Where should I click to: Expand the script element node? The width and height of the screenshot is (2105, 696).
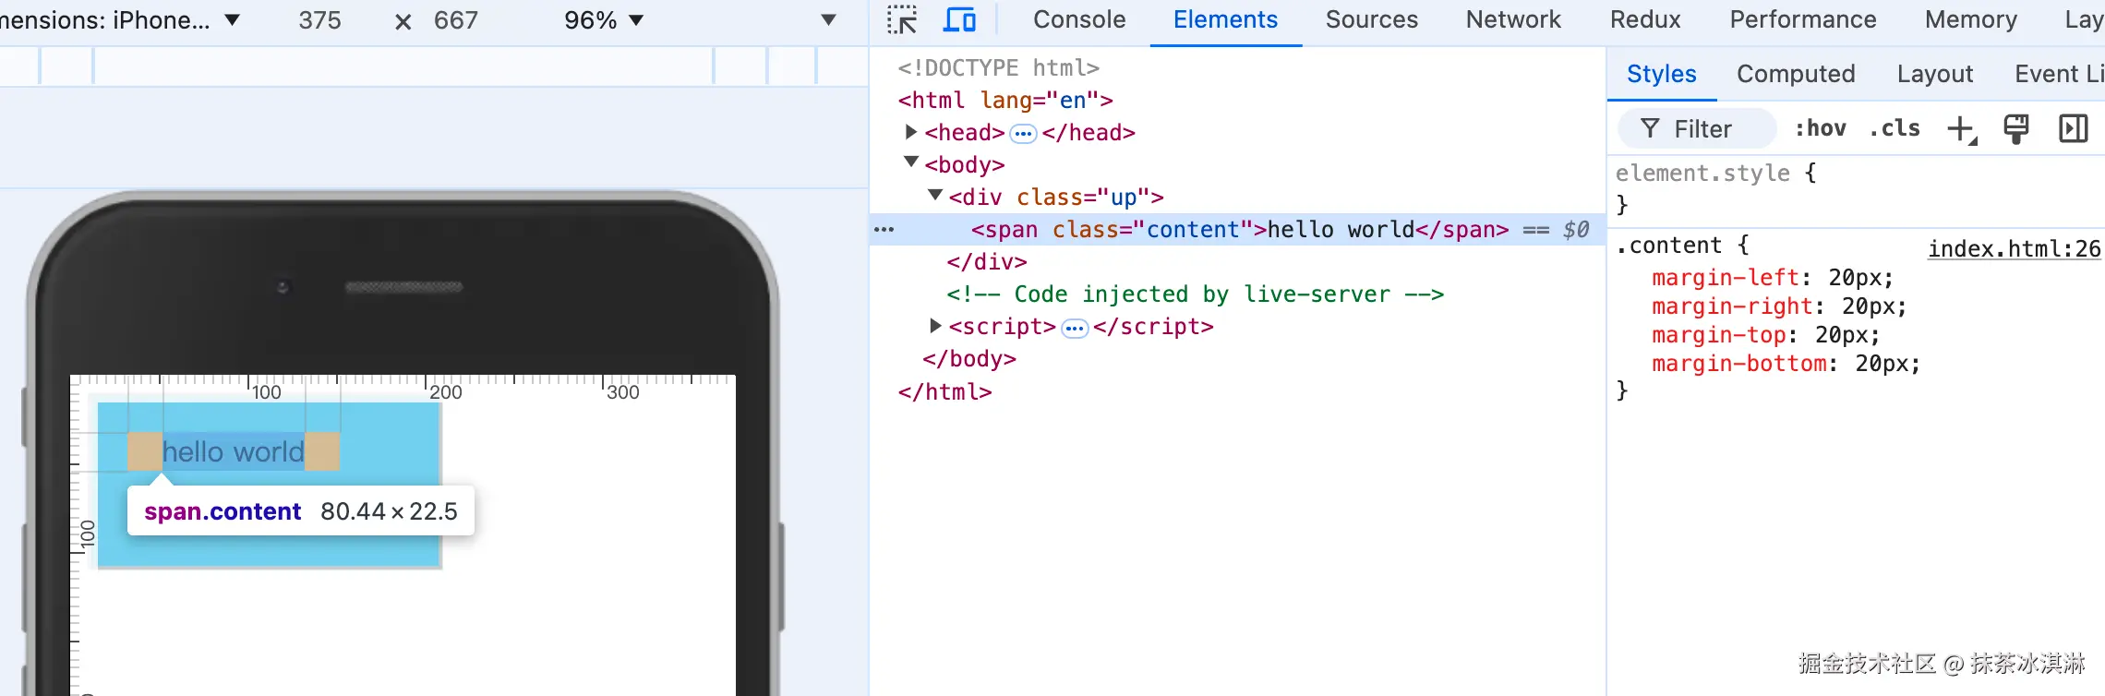(935, 325)
